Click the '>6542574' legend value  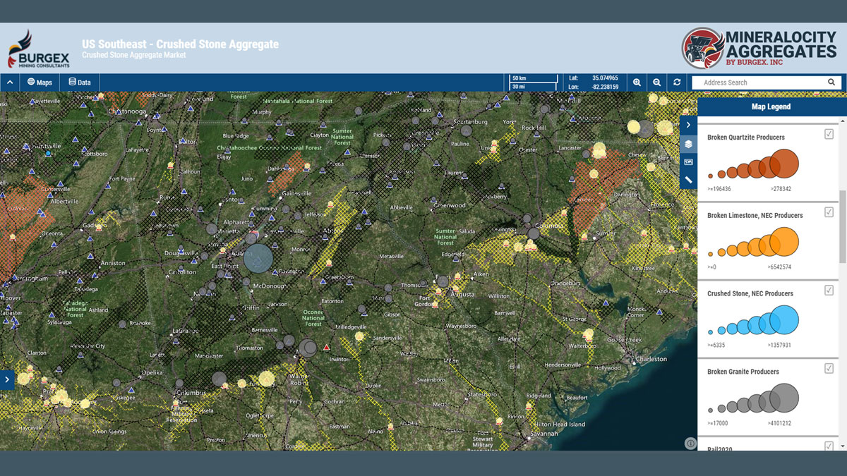coord(780,267)
